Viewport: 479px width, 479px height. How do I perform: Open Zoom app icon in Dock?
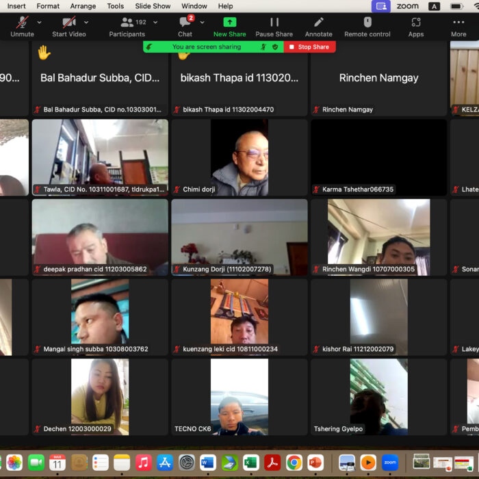pos(390,463)
